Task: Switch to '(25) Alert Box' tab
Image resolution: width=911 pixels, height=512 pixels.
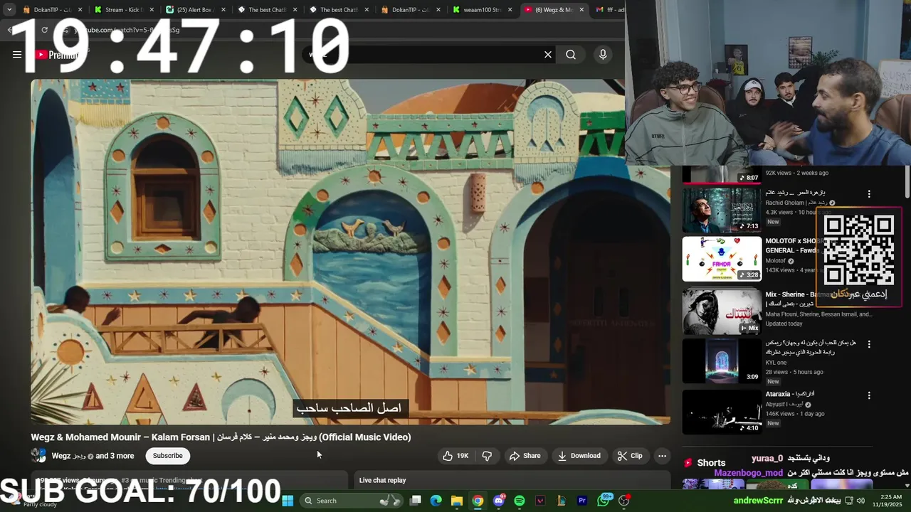Action: coord(194,10)
